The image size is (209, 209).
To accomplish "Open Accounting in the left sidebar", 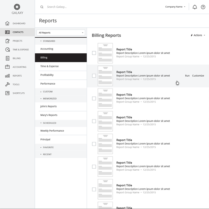I will point(17,67).
